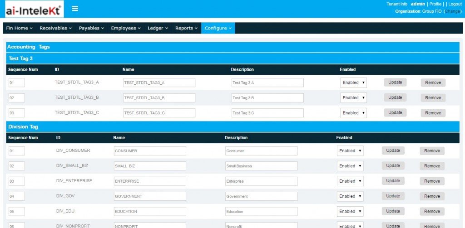Click description field 'Small Business'

pos(261,166)
